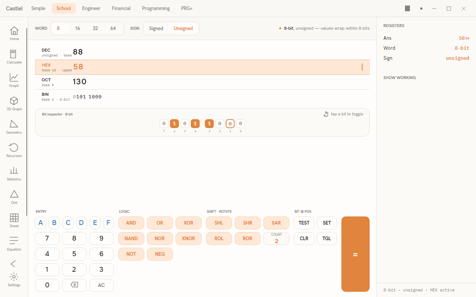Expand the SHOW WORKING section
The height and width of the screenshot is (297, 476).
point(399,78)
